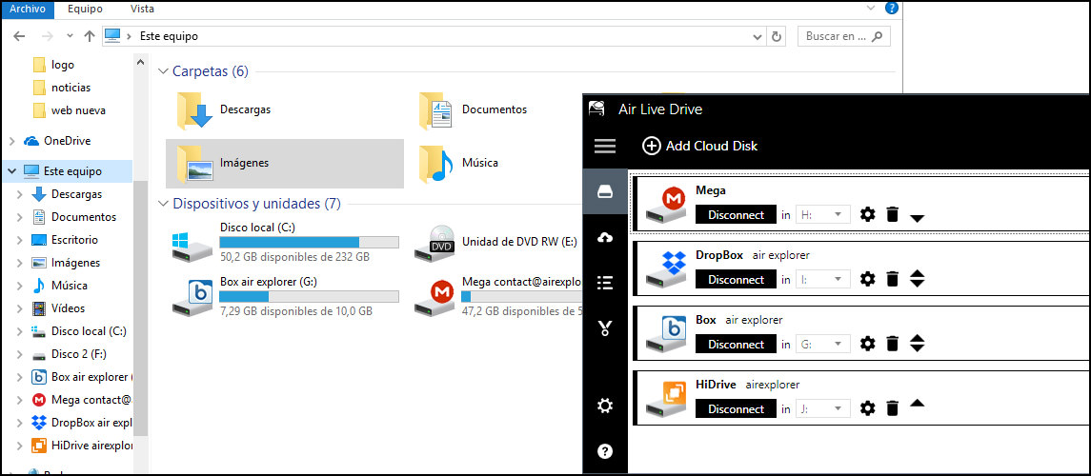Open settings gear for HiDrive disk
Viewport: 1091px width, 476px height.
click(867, 408)
